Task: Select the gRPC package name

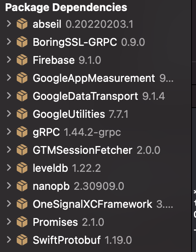Action: (47, 133)
